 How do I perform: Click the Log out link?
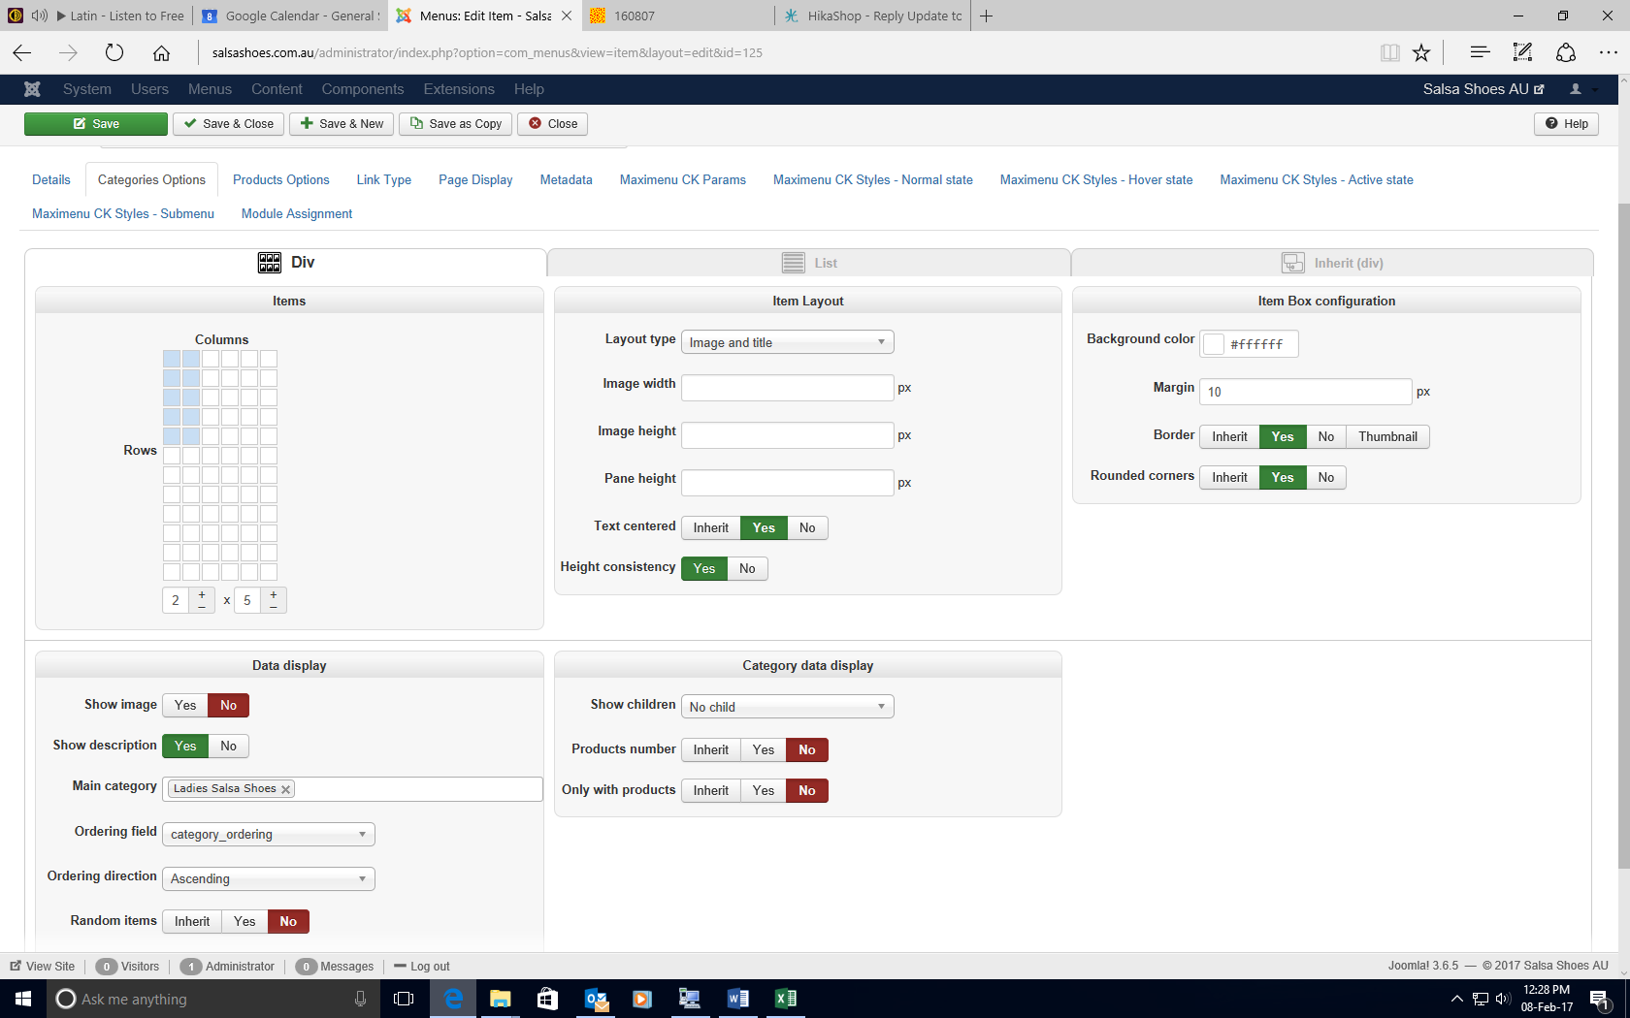click(x=422, y=967)
